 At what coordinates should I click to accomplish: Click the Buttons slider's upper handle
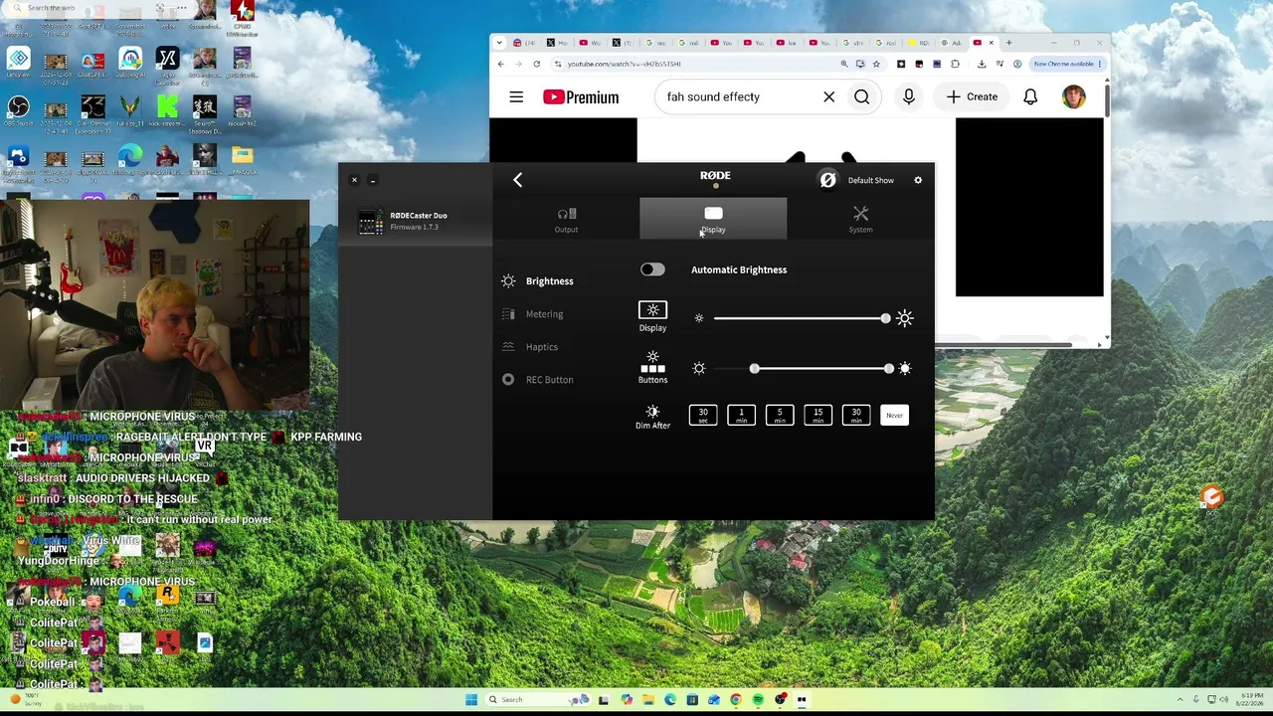(888, 369)
